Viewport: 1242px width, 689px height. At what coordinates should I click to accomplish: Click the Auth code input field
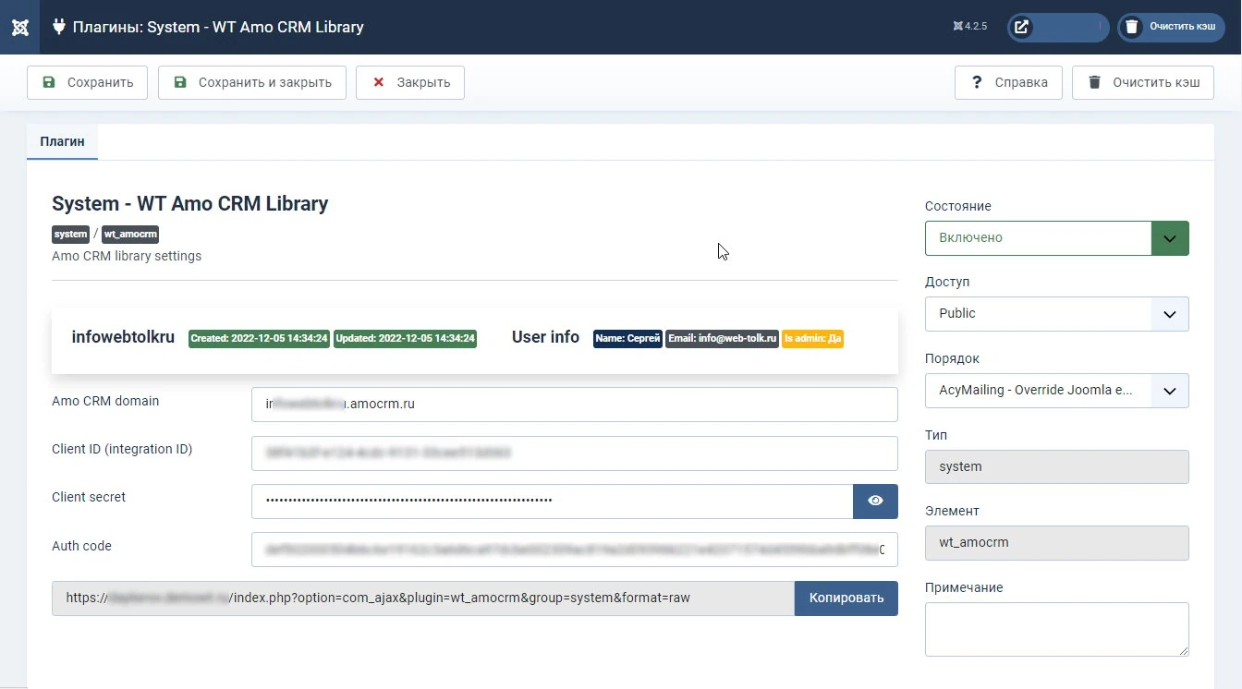(x=574, y=549)
